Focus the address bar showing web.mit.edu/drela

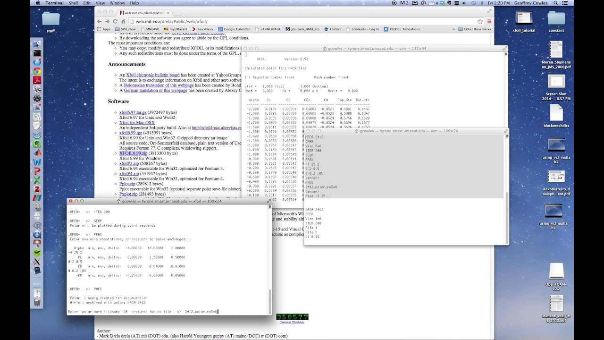302,21
